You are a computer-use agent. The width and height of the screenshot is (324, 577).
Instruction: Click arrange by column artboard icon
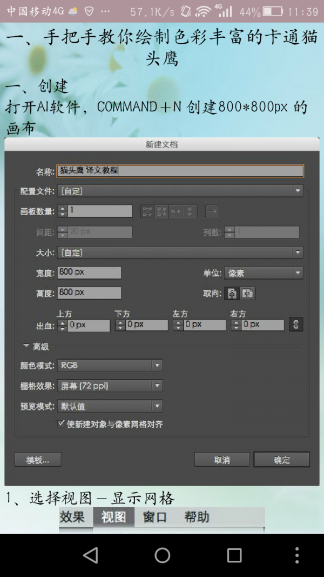coord(190,211)
